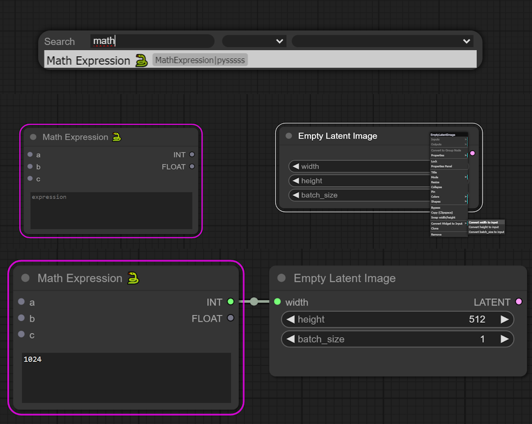Screen dimensions: 532x424
Task: Increase height value with right arrow on lower node
Action: click(505, 320)
